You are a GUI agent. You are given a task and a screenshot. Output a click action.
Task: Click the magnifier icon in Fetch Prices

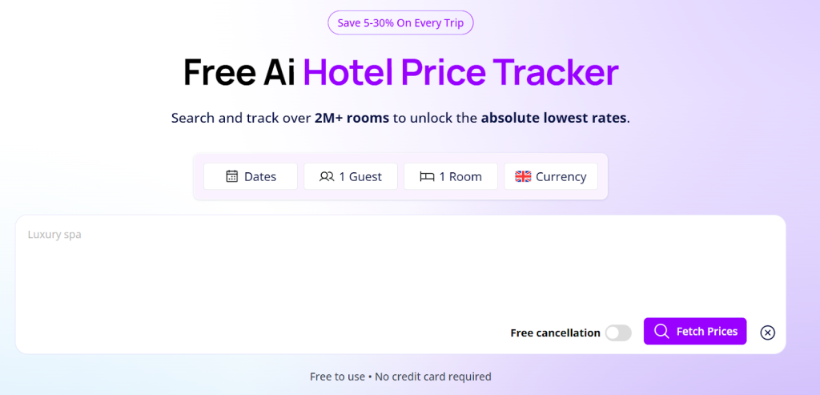661,332
